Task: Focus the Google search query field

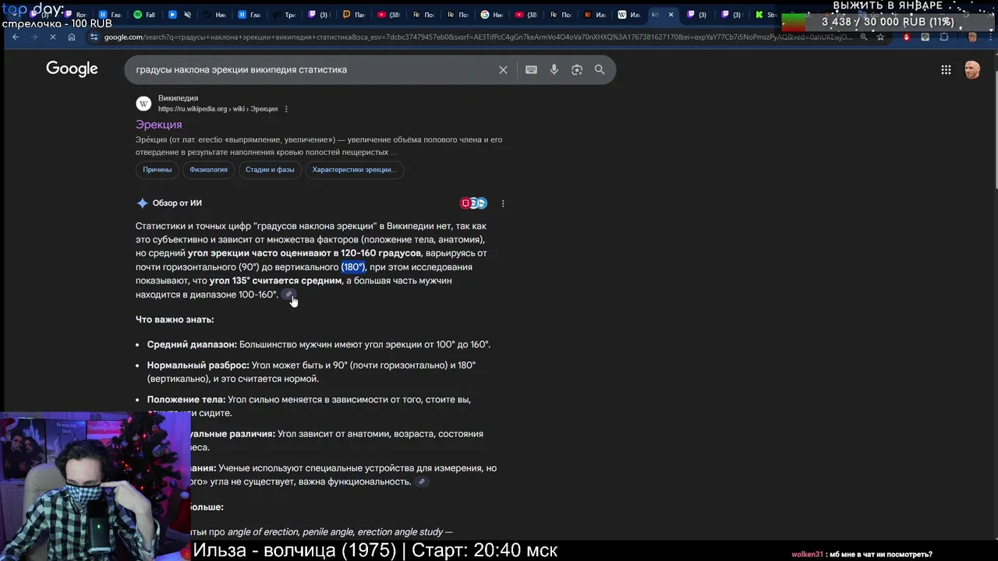Action: coord(312,70)
